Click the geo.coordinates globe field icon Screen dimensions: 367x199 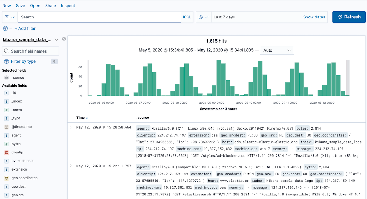[6, 178]
